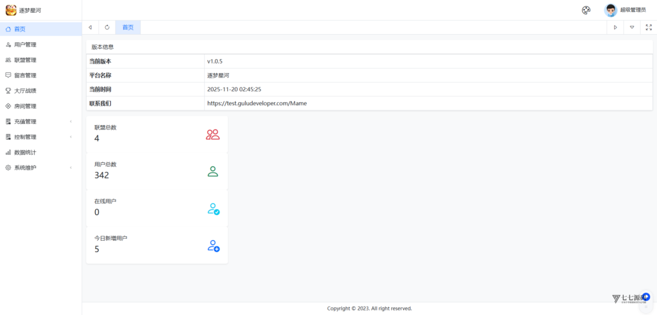Open the tab options dropdown arrow
657x315 pixels.
[631, 28]
